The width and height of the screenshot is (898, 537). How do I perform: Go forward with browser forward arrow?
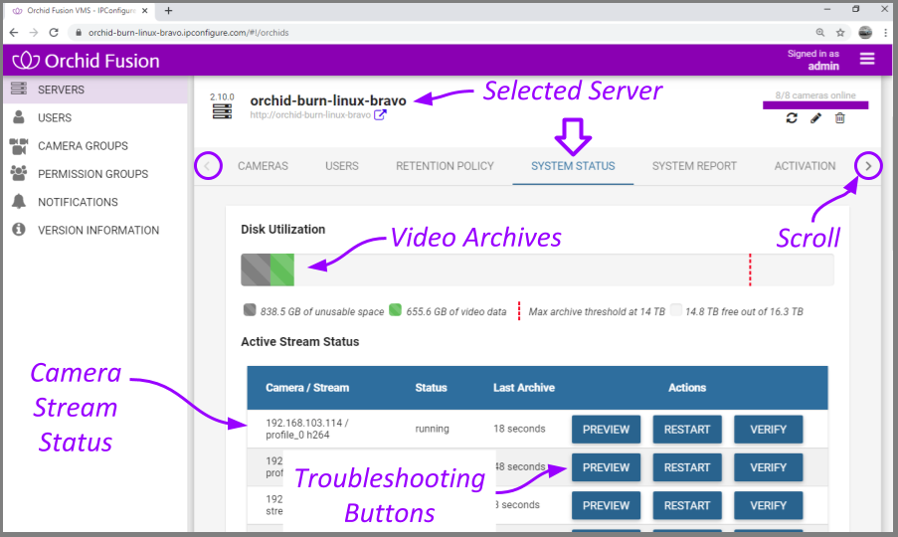pos(33,33)
